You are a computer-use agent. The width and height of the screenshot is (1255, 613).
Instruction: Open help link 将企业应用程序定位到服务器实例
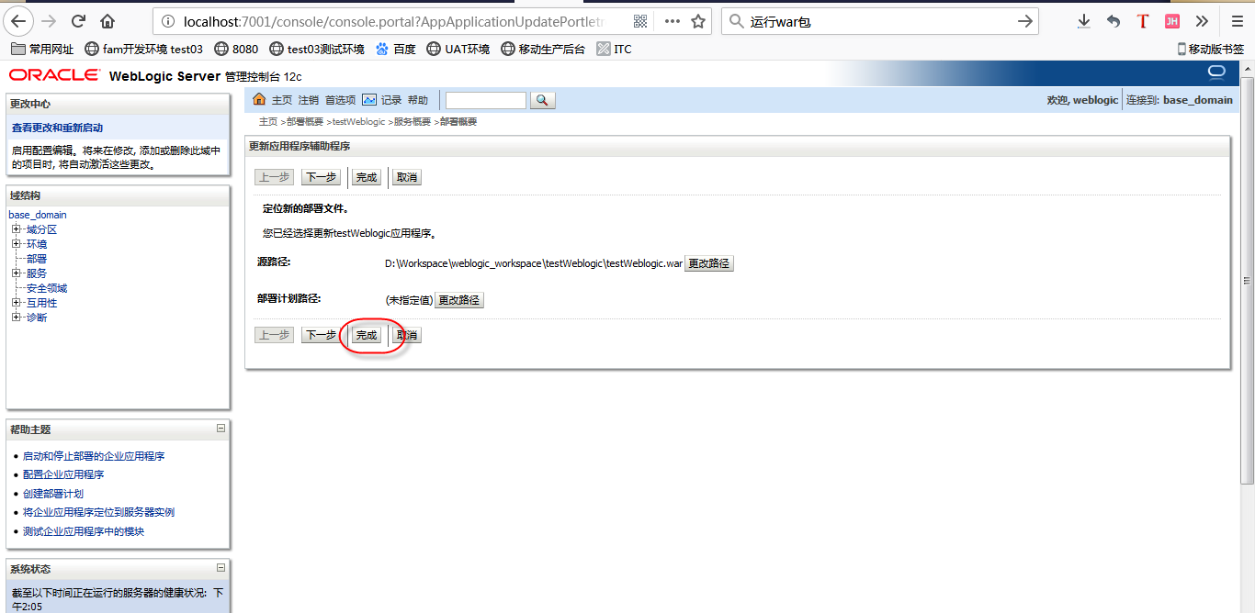98,512
